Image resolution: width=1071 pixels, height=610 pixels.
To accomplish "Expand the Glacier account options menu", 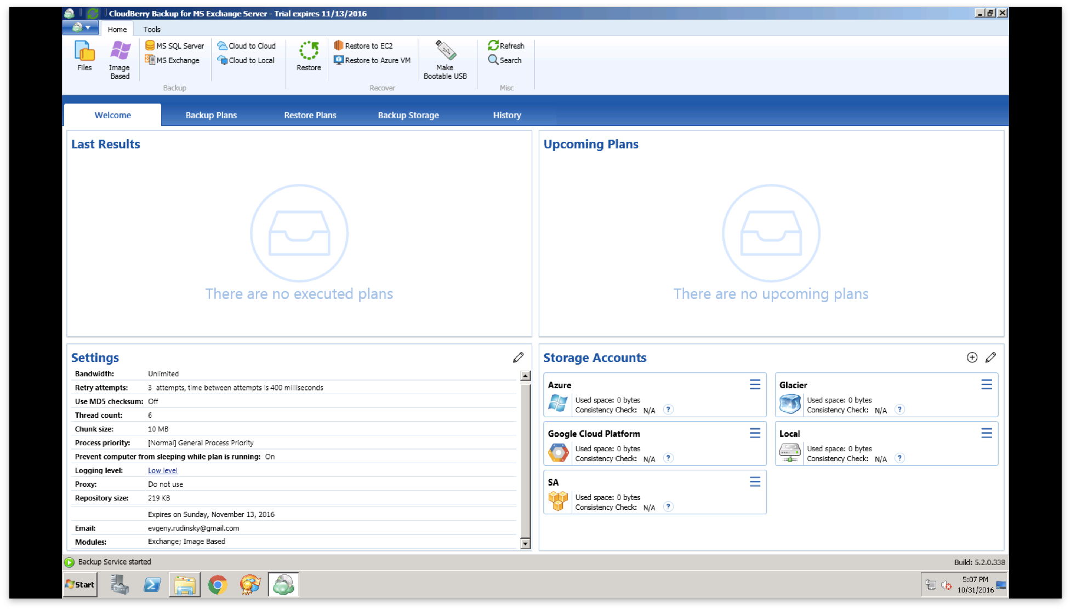I will (987, 384).
